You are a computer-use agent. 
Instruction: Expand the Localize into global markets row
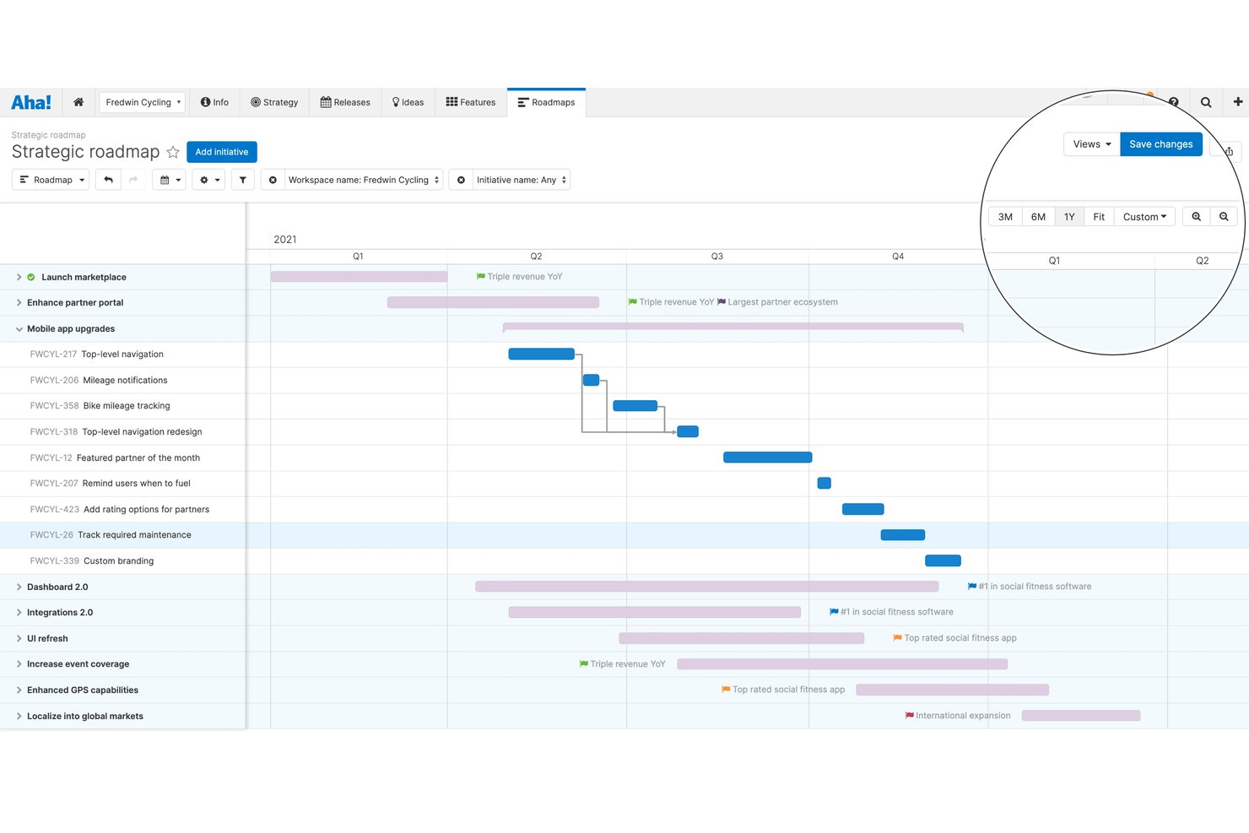19,716
